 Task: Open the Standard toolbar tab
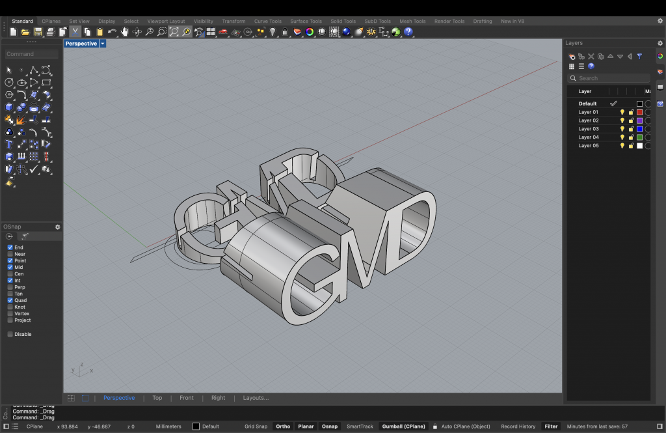(22, 21)
